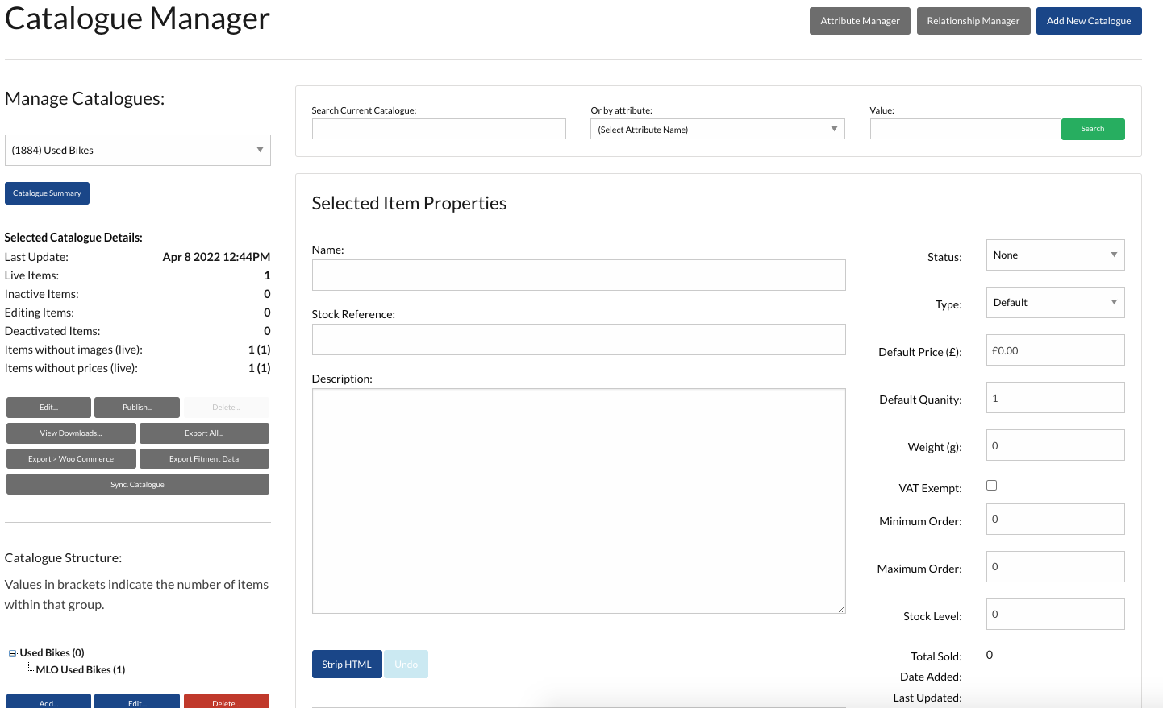This screenshot has height=708, width=1163.
Task: Click the Sync. Catalogue button
Action: 137,485
